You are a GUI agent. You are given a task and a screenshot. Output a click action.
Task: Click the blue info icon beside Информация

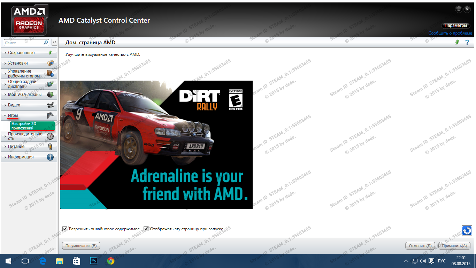(50, 157)
